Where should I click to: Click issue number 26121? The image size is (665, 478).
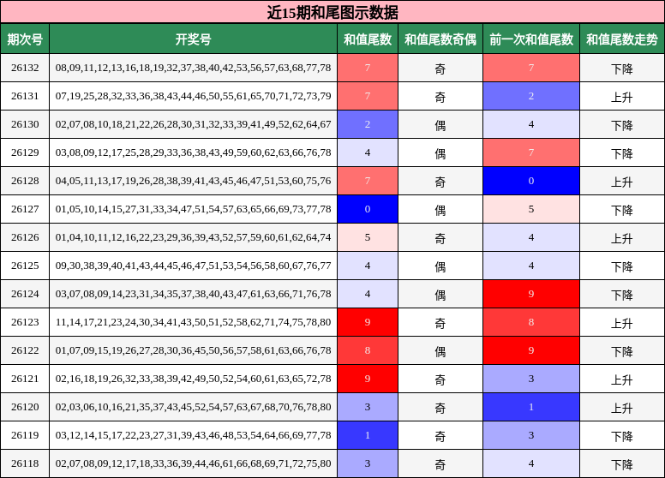25,379
